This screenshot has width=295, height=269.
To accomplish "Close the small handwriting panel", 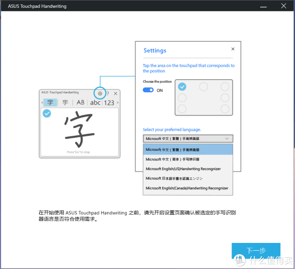I will [x=116, y=93].
